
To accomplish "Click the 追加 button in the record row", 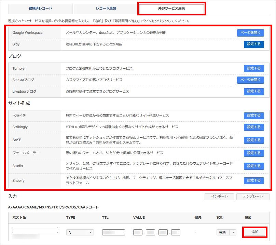I will (x=255, y=232).
